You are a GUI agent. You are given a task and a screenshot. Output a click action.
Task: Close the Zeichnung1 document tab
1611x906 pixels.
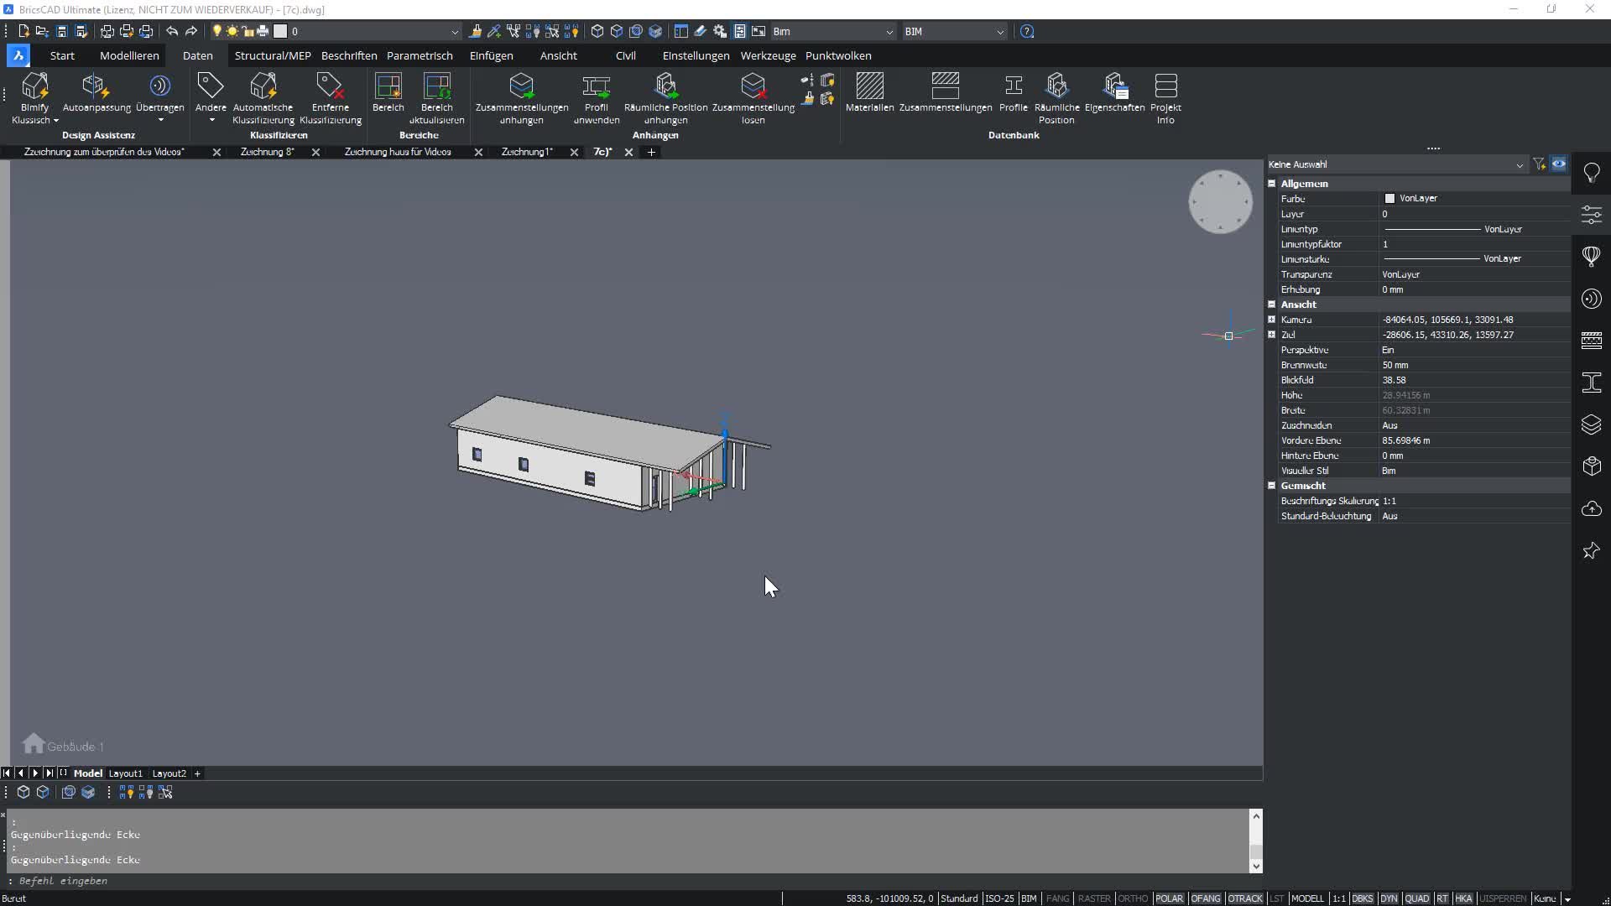coord(574,152)
